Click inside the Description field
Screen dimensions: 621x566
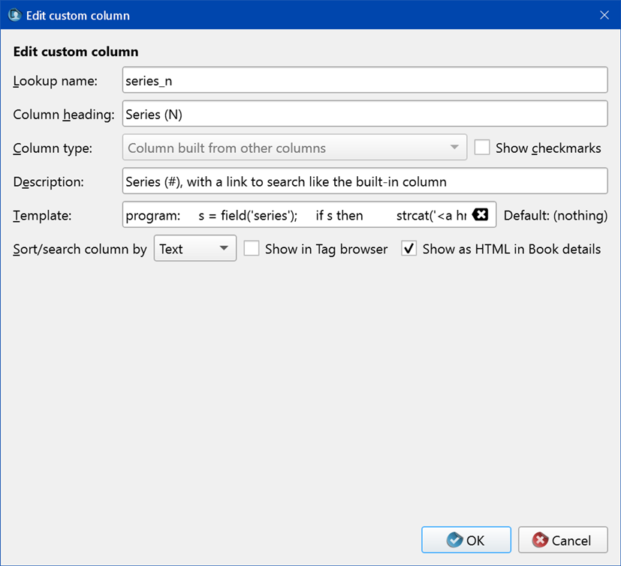(364, 181)
